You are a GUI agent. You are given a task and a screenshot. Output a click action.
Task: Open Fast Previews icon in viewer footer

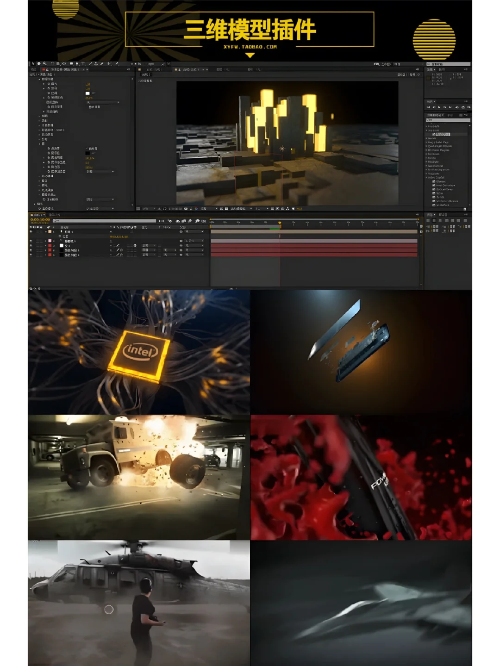point(277,209)
